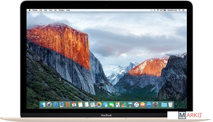Launch iBooks from the dock
The height and width of the screenshot is (122, 213).
point(143,104)
